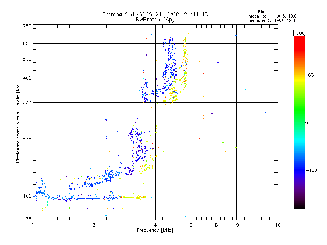Click the plot title 'Tromsø 20120629 21:10:00-21:11:43'
The height and width of the screenshot is (245, 327).
click(155, 14)
